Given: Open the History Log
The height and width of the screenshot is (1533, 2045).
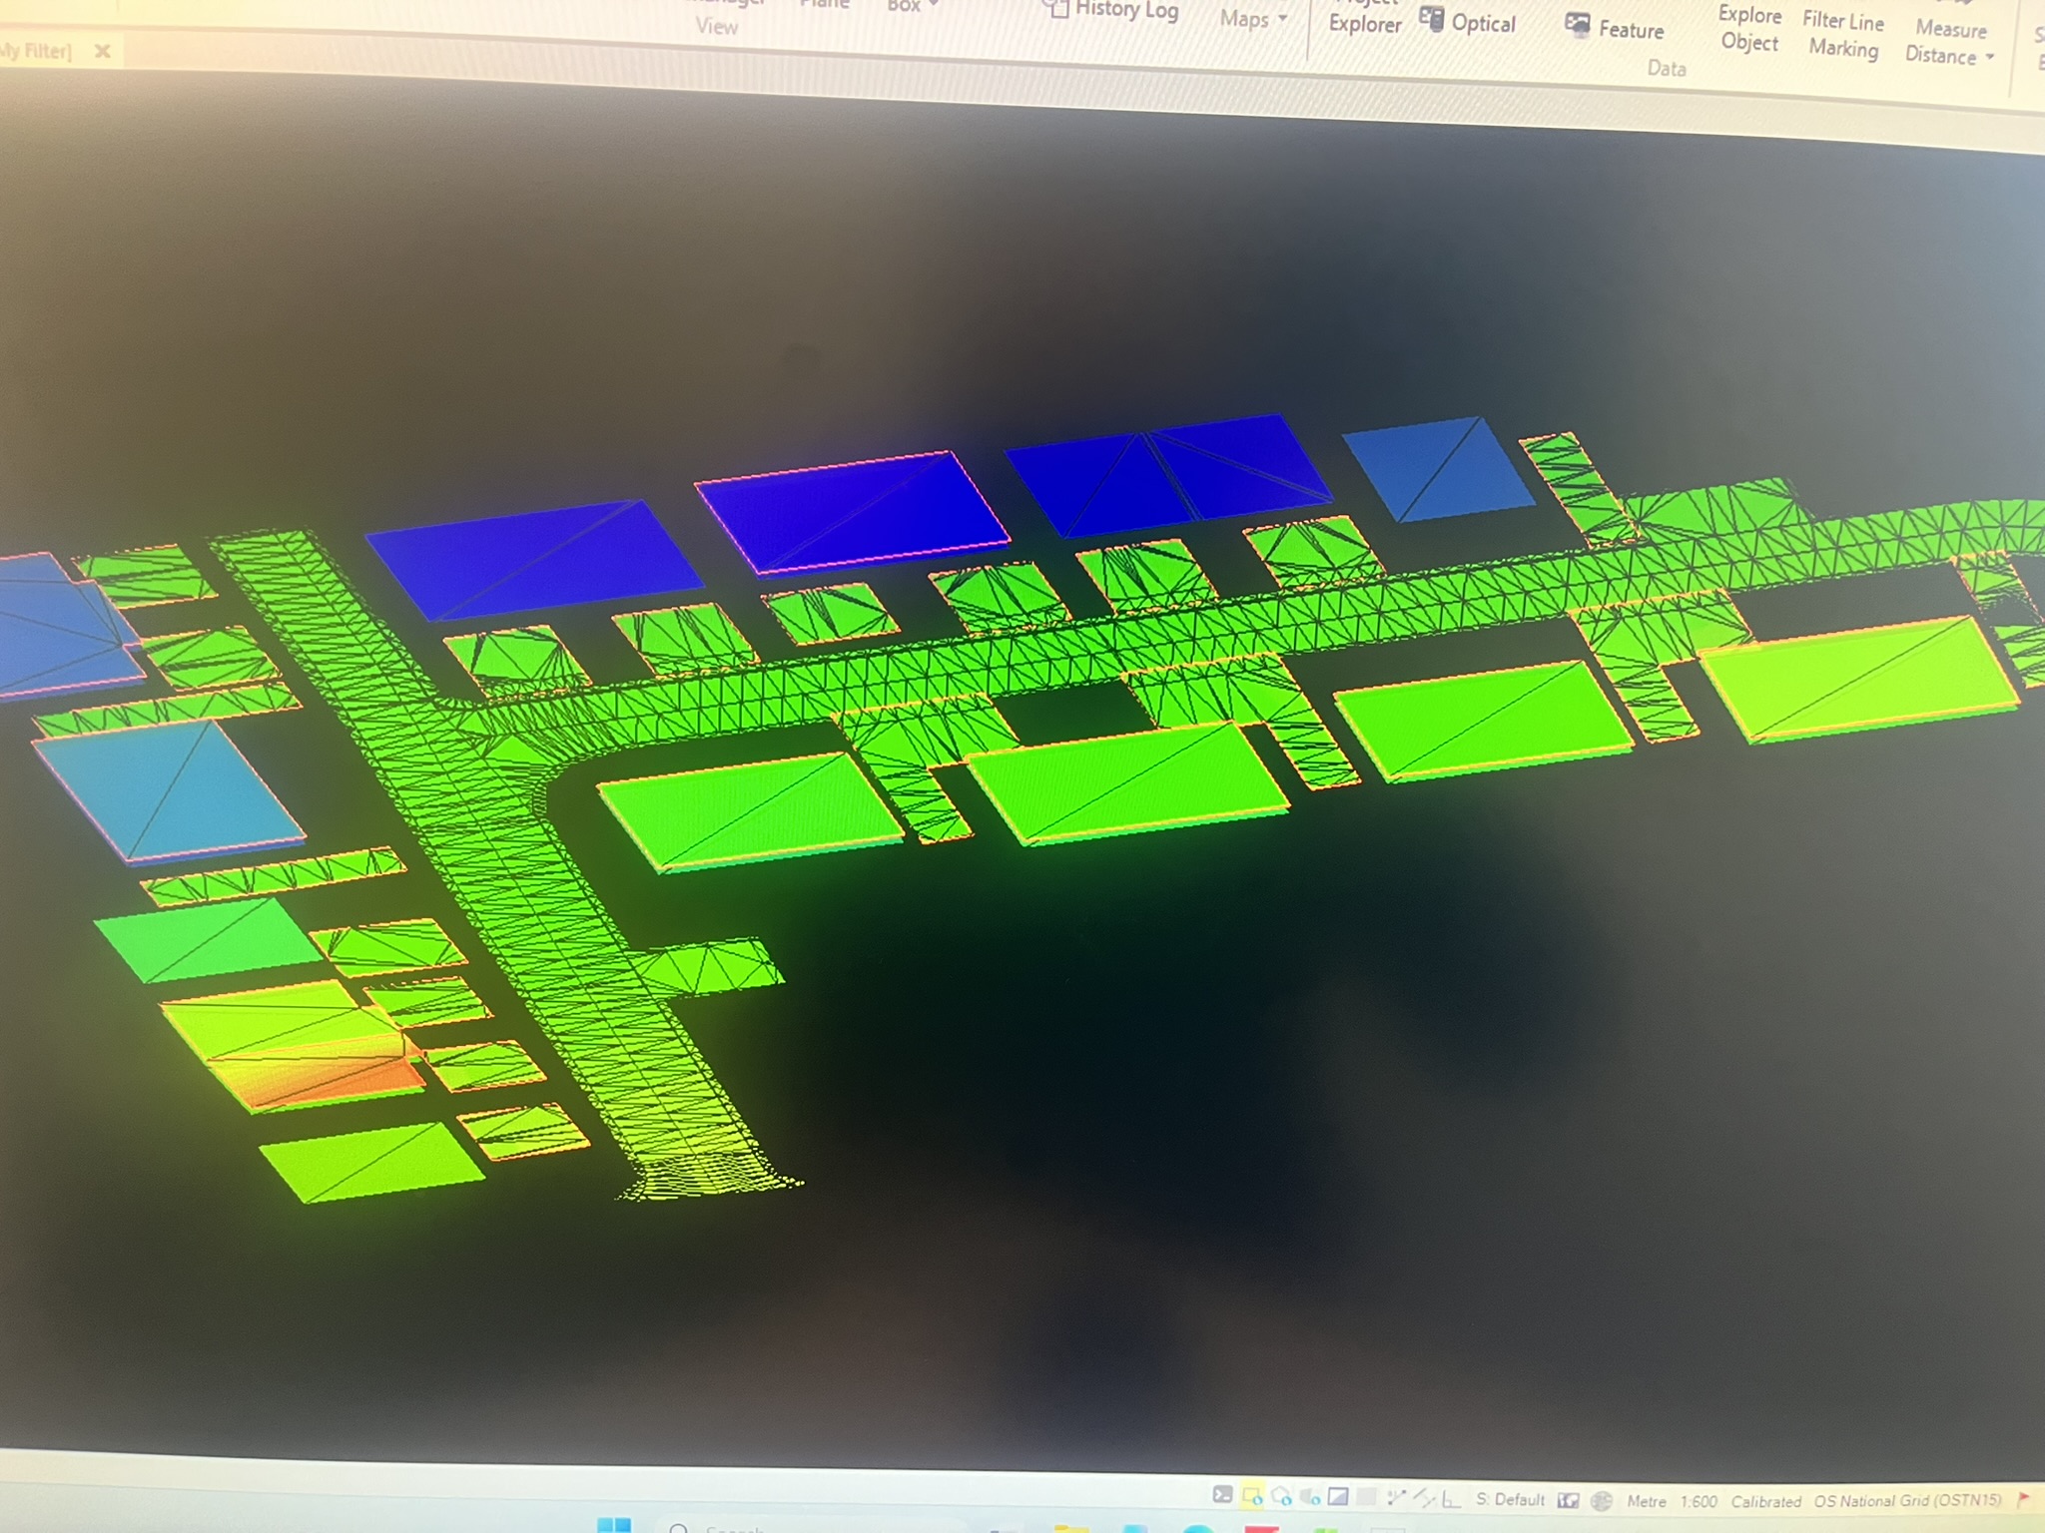Looking at the screenshot, I should click(1122, 10).
